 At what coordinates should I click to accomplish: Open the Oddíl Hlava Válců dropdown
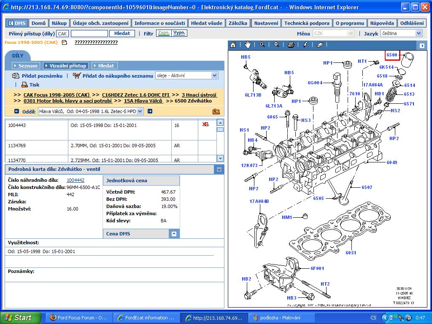point(90,111)
